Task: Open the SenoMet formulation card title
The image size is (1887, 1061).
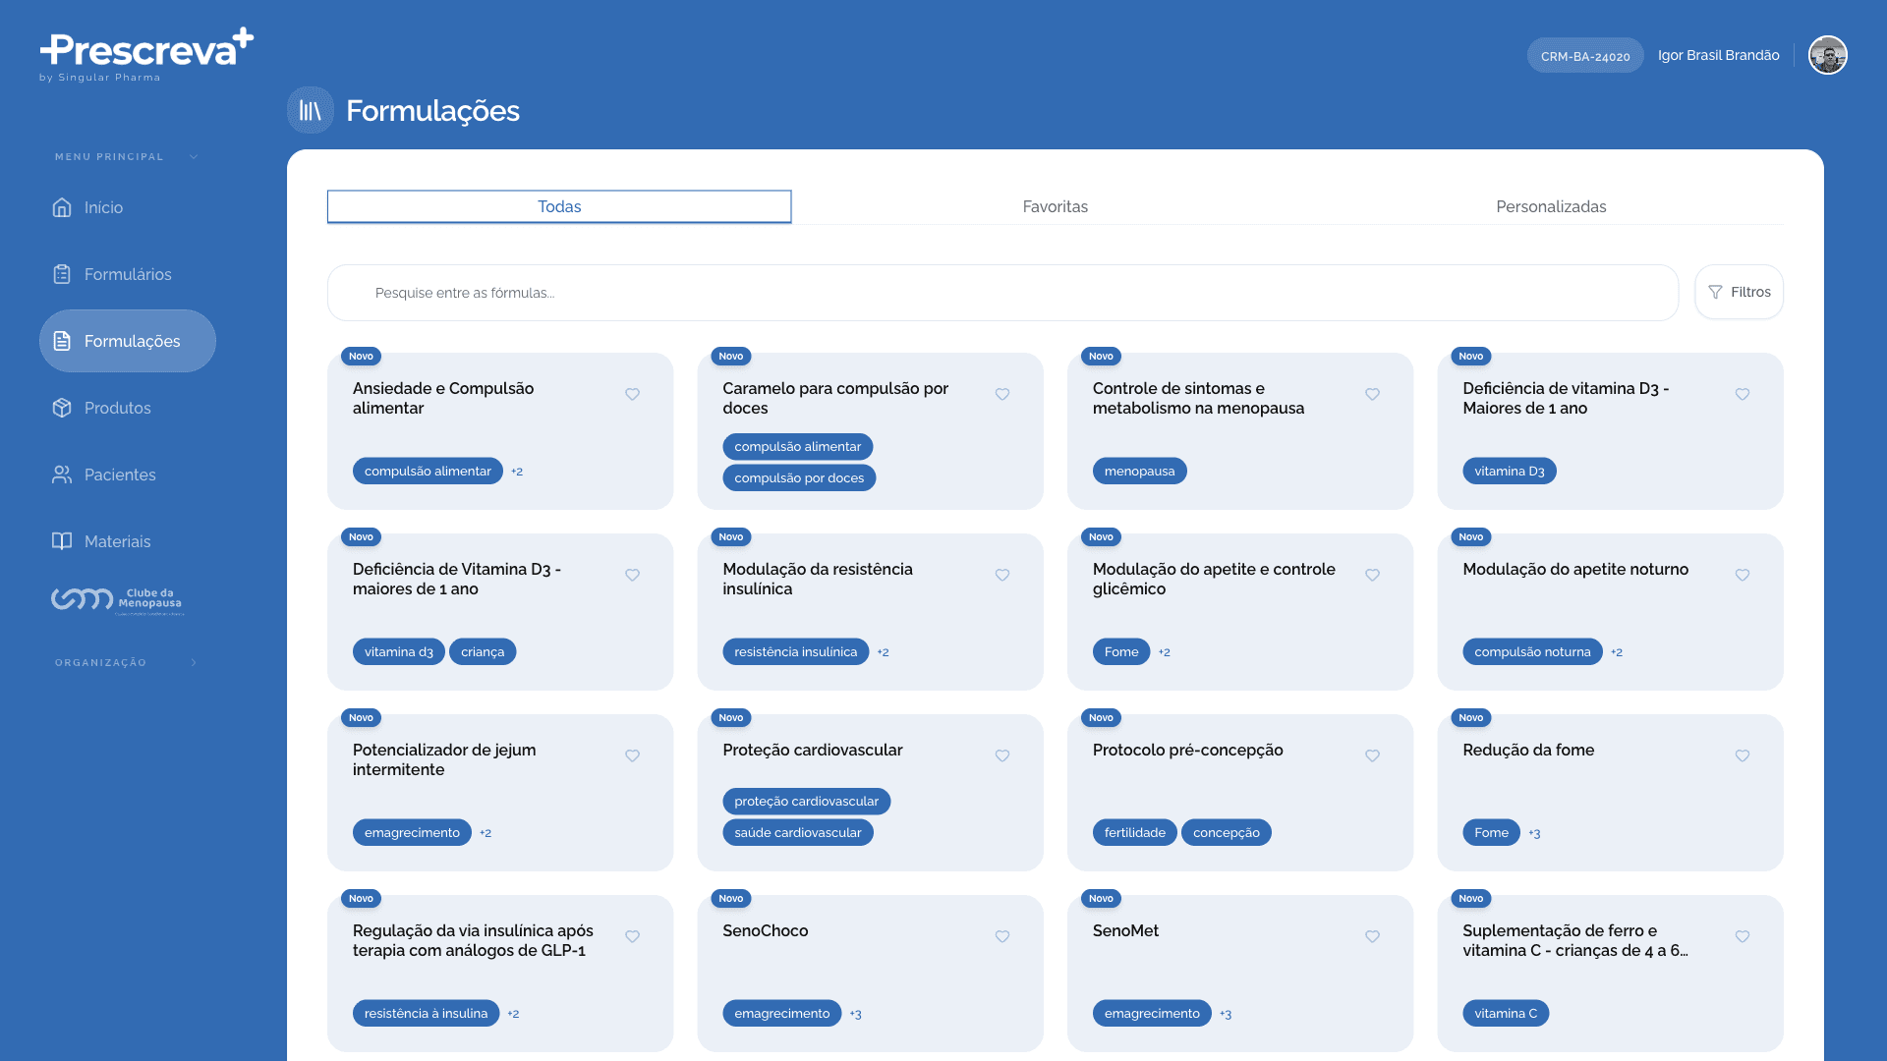Action: 1125,930
